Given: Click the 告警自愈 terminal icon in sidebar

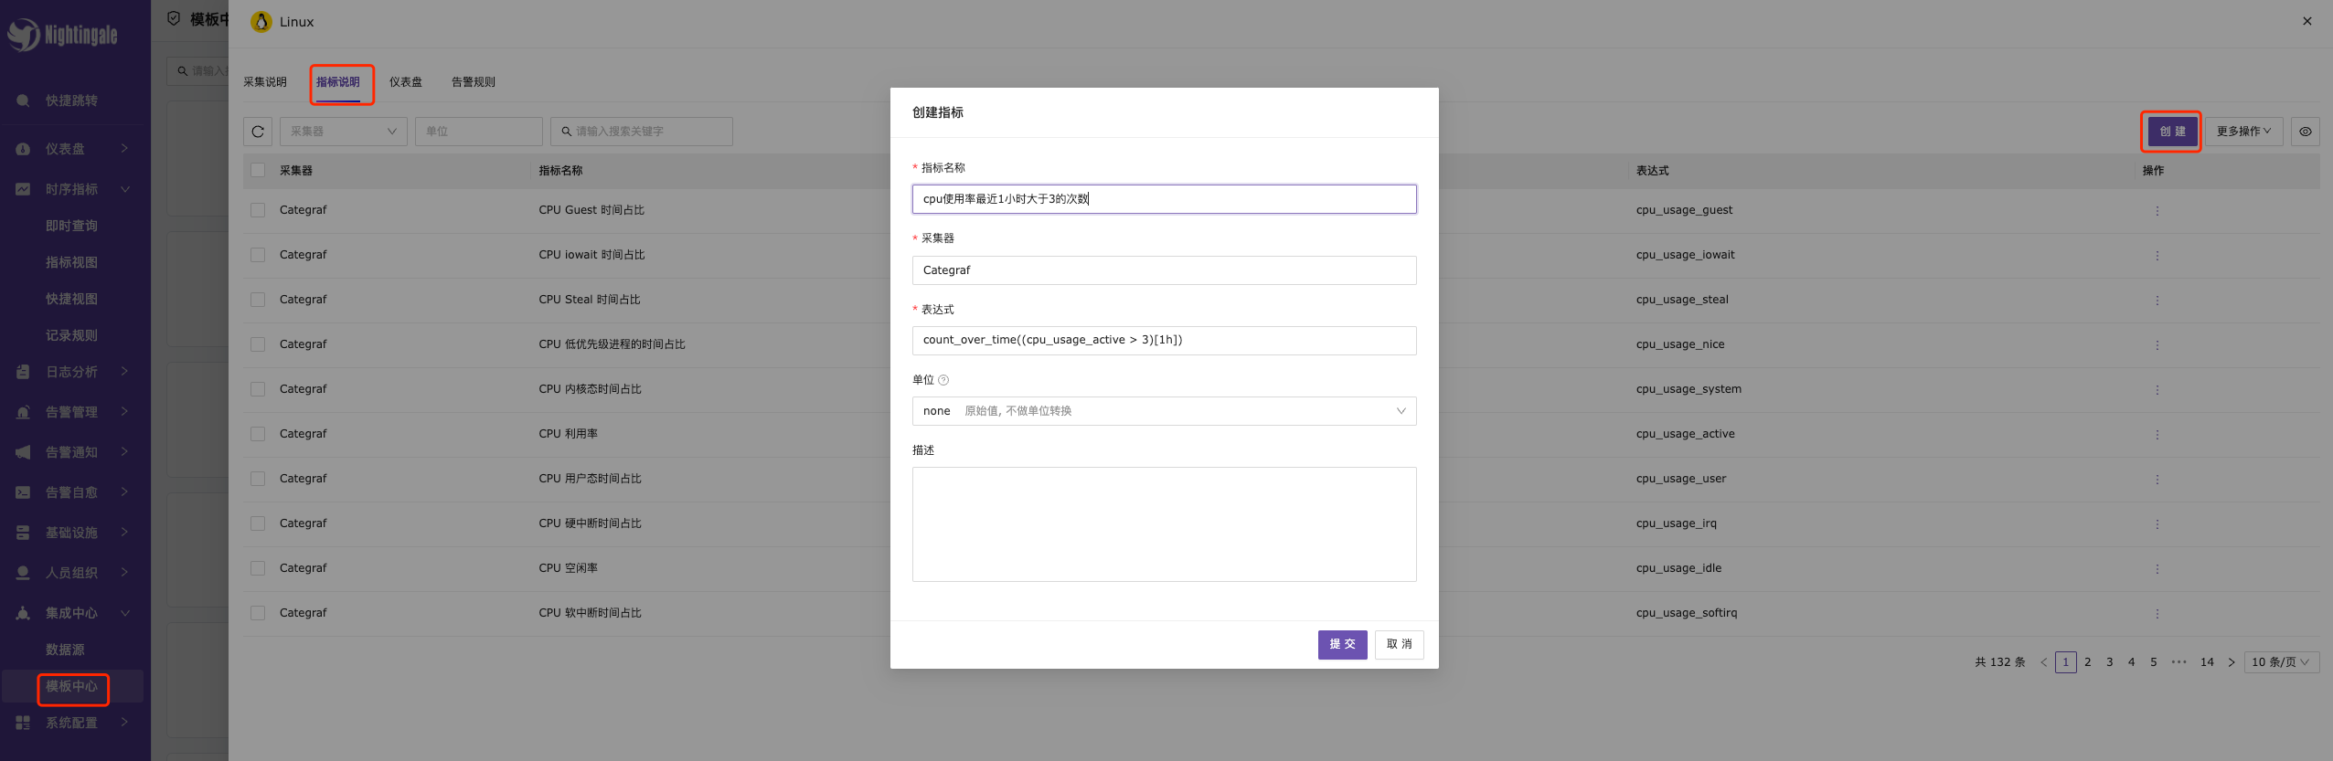Looking at the screenshot, I should pos(23,492).
